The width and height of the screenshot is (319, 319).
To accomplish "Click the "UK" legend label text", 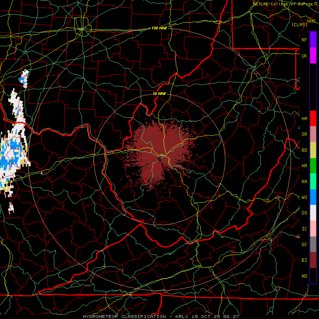I will click(304, 56).
